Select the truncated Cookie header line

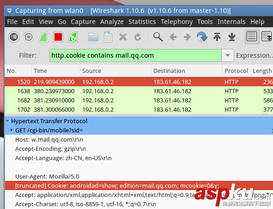click(139, 185)
